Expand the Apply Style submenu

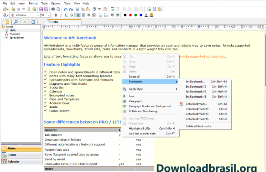click(150, 89)
